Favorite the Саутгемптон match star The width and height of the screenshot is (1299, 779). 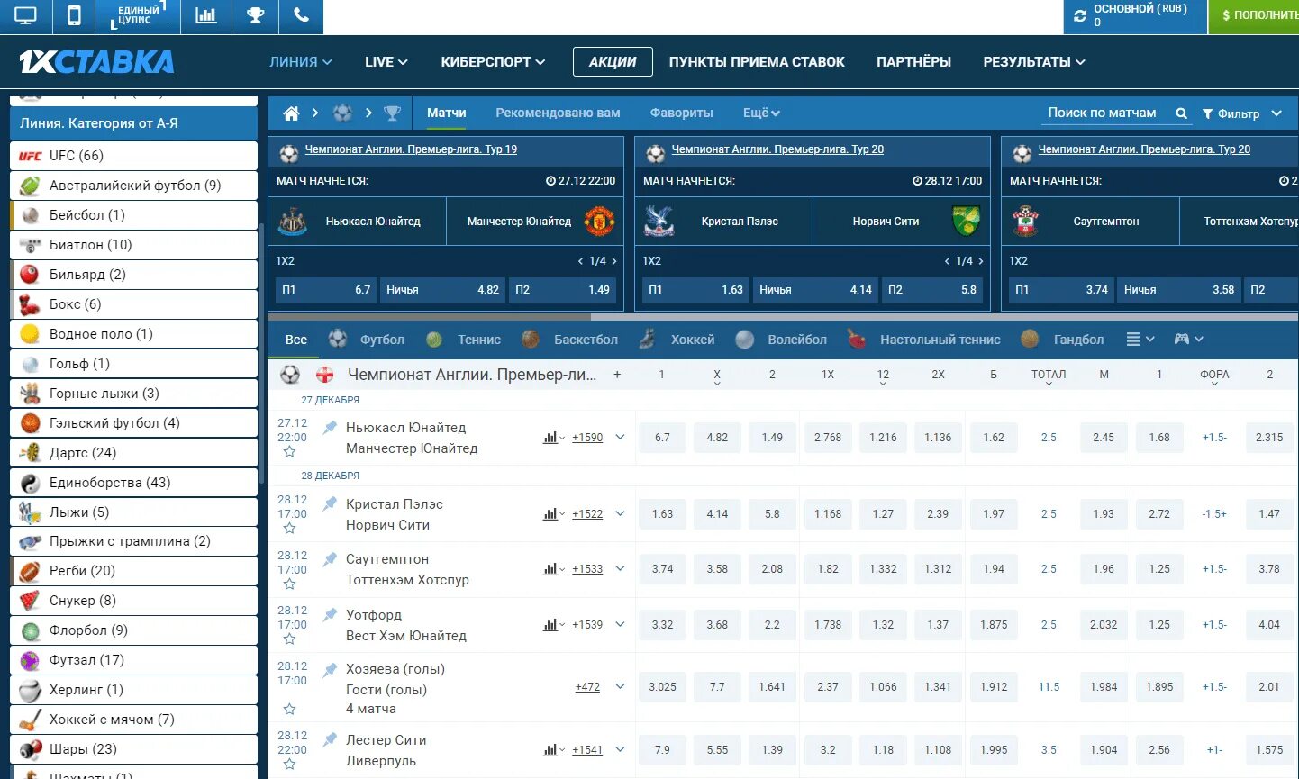(x=289, y=584)
